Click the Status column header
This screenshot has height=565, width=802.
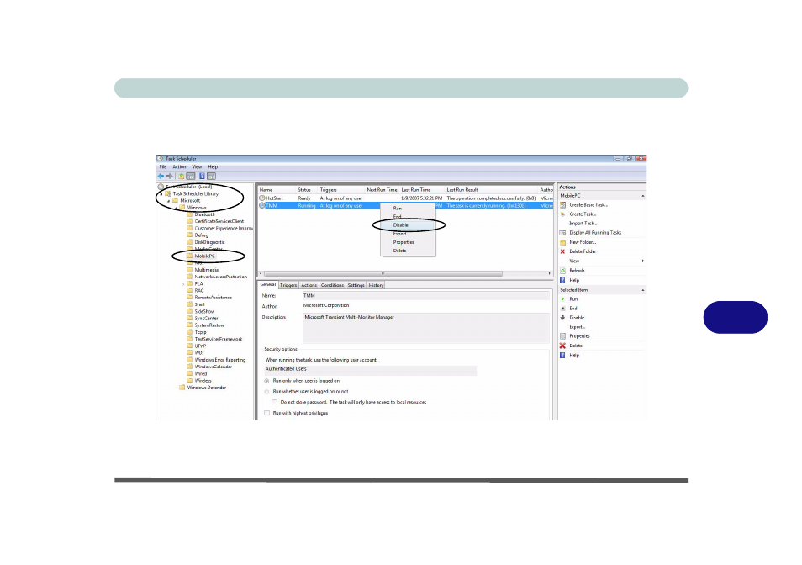(x=308, y=190)
